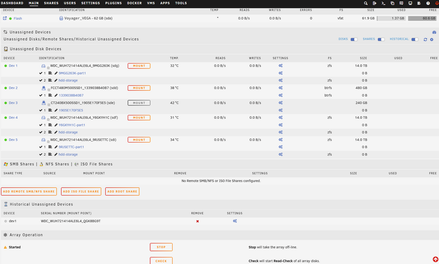The width and height of the screenshot is (439, 264).
Task: Toggle the SHARES switch
Action: (x=381, y=39)
